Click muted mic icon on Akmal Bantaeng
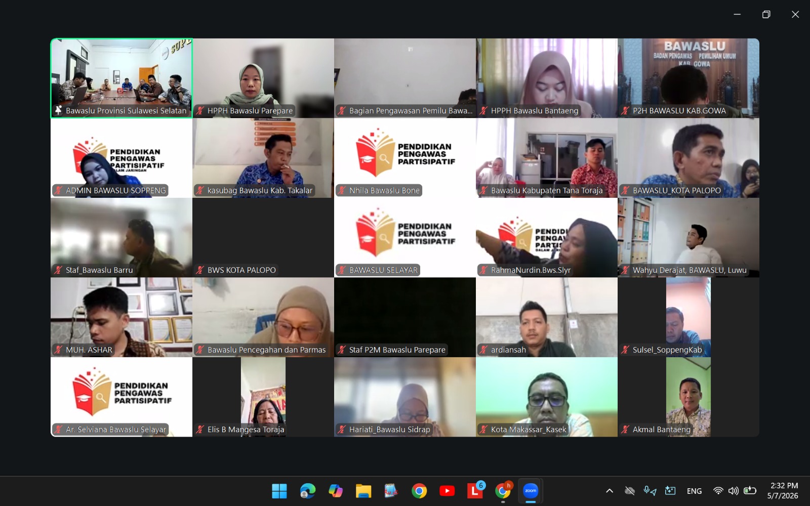Image resolution: width=810 pixels, height=506 pixels. (x=625, y=429)
